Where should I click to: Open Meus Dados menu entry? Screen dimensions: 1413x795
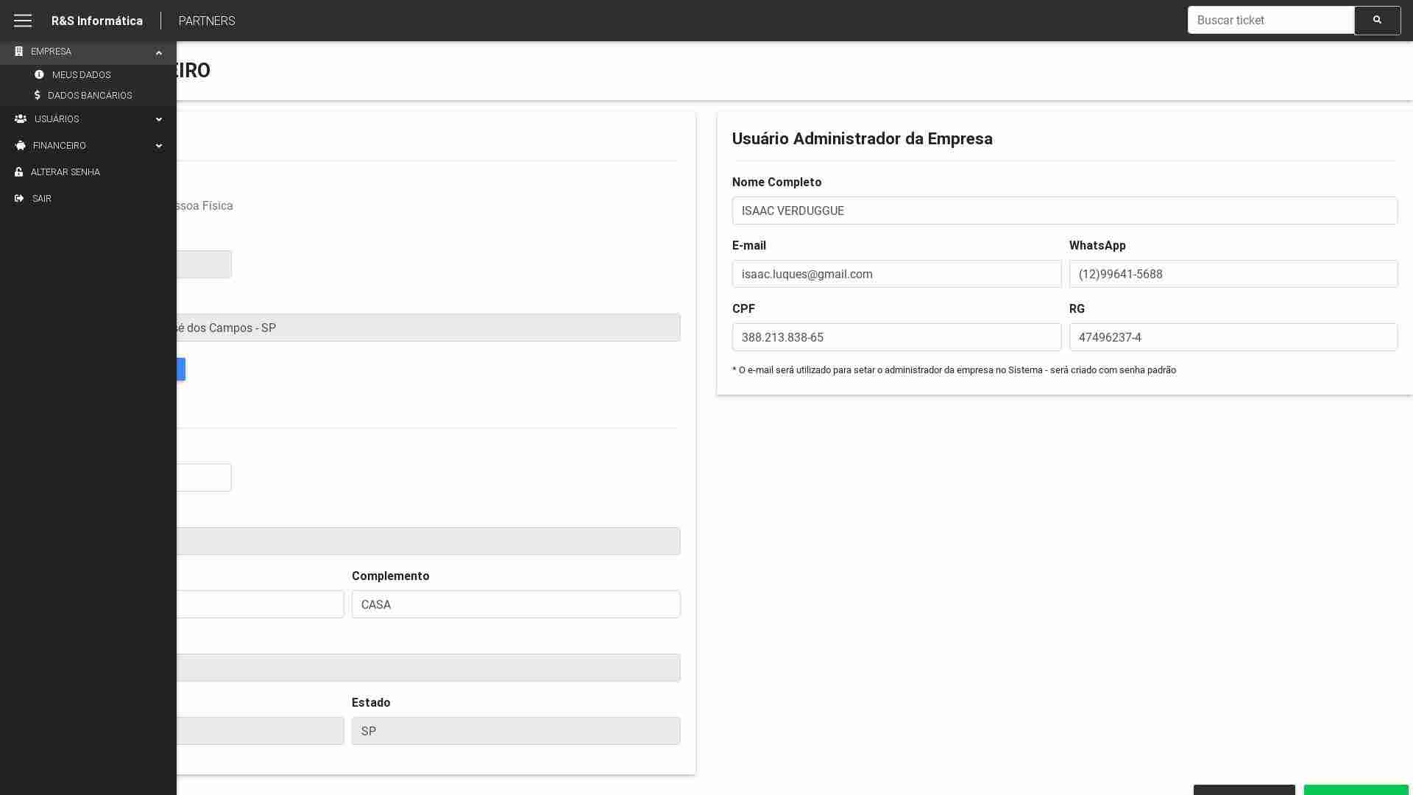(x=81, y=75)
